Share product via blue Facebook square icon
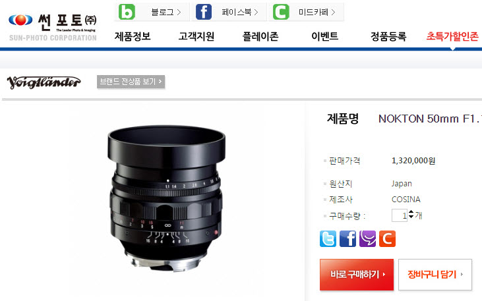The image size is (482, 301). click(347, 238)
